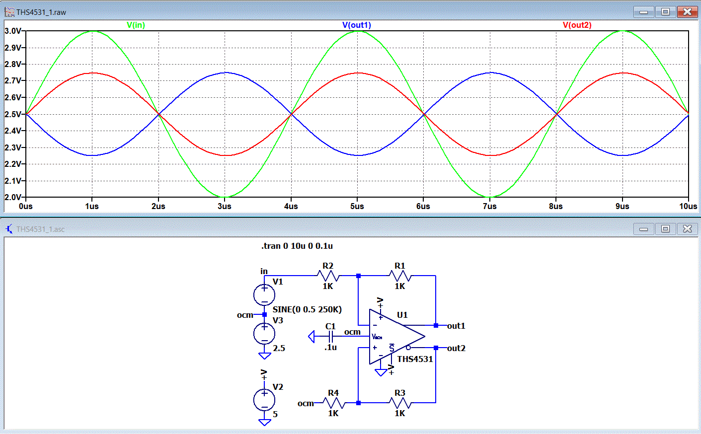Click the THS4531_1.asc window title
Screen dimensions: 701x434
(x=41, y=229)
